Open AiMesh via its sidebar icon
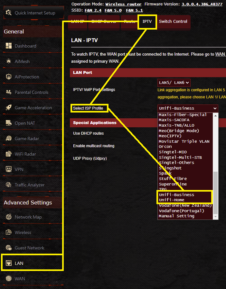The height and width of the screenshot is (289, 226). pyautogui.click(x=9, y=61)
